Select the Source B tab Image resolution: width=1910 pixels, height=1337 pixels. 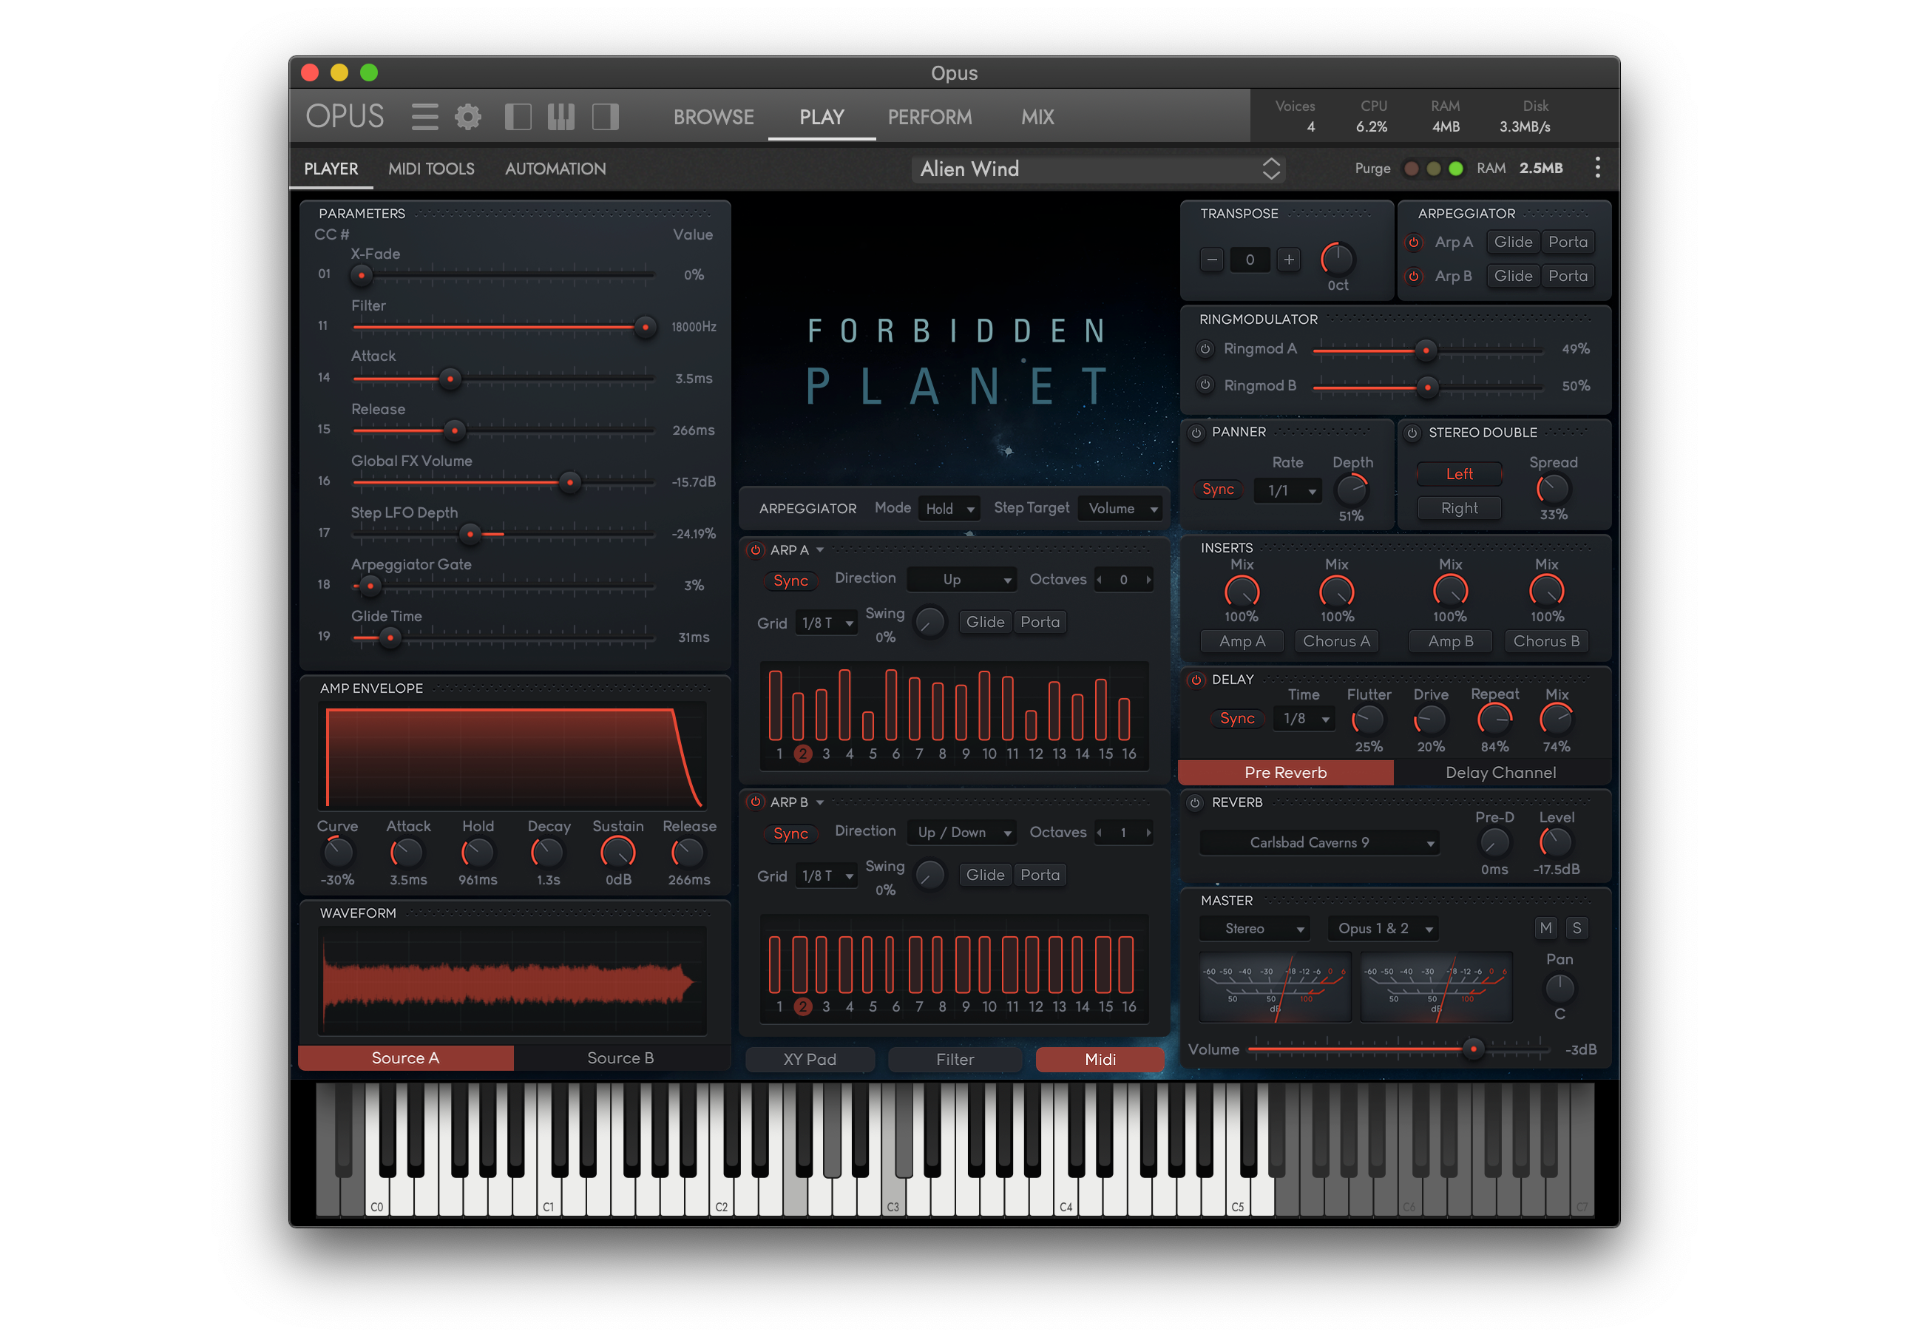(620, 1057)
